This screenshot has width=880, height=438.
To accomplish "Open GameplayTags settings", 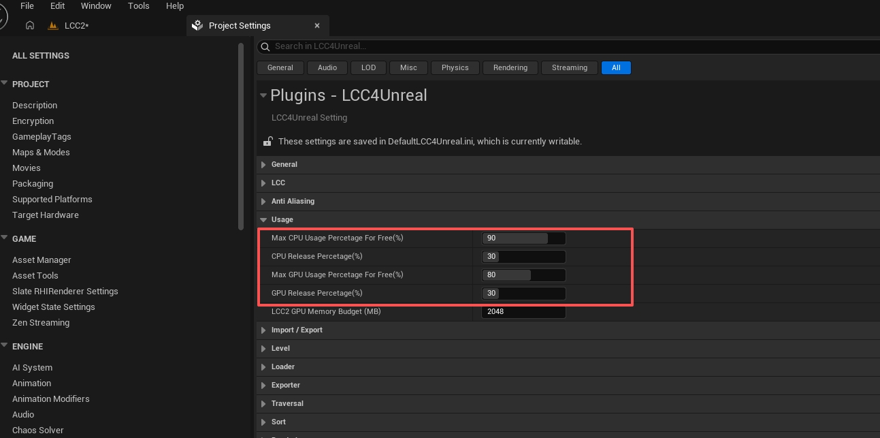I will tap(42, 136).
